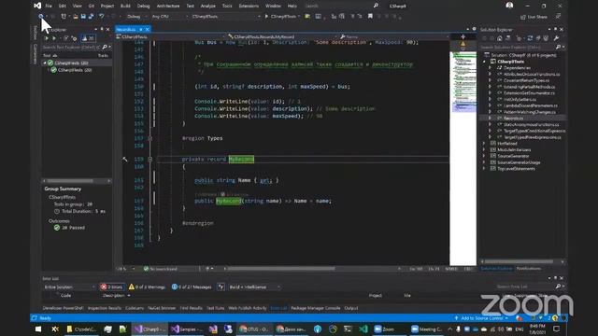Image resolution: width=598 pixels, height=336 pixels.
Task: Click the Windows Start button
Action: pyautogui.click(x=38, y=329)
